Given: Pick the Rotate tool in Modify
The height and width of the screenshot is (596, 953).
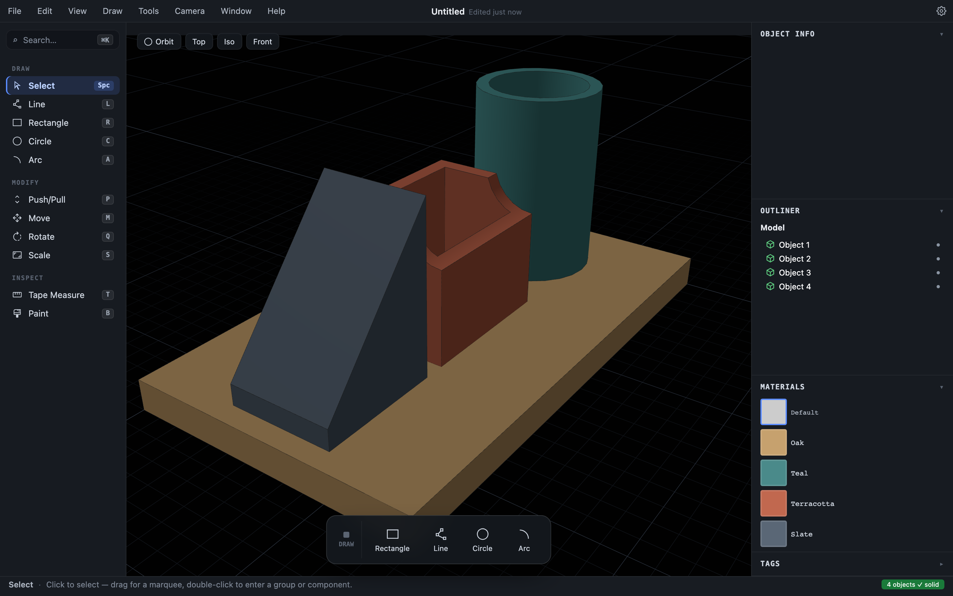Looking at the screenshot, I should click(63, 236).
